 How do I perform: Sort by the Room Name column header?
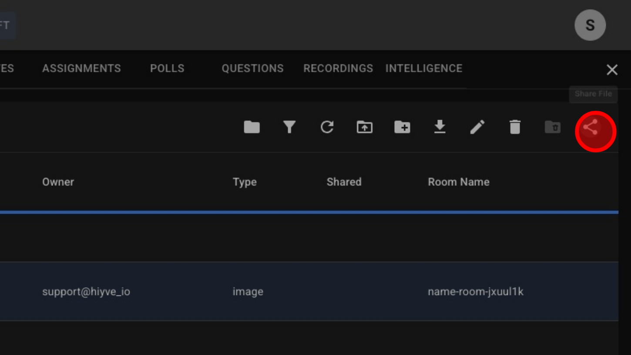click(x=459, y=182)
